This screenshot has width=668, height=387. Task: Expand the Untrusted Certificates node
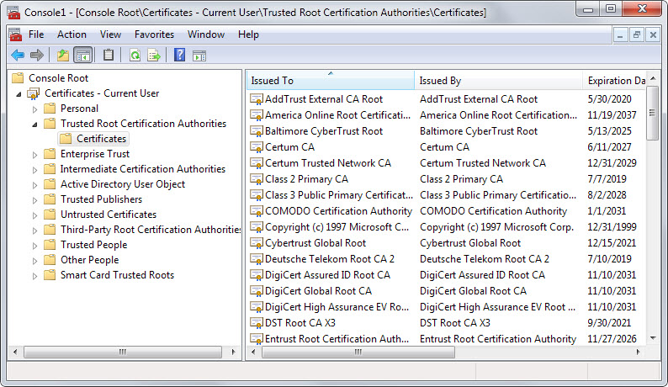point(35,215)
